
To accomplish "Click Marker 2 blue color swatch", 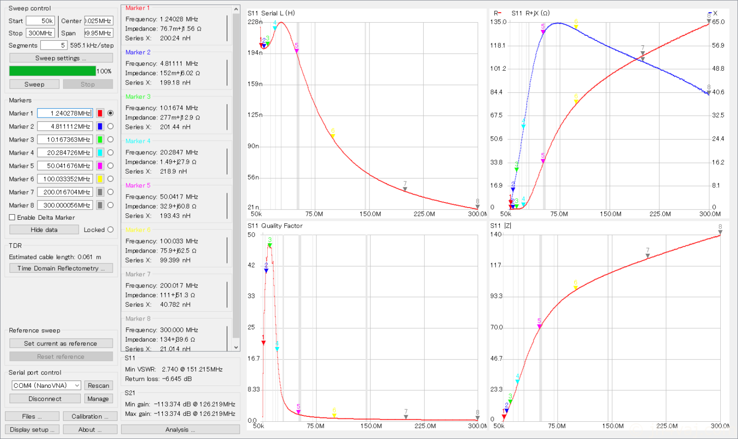I will [x=100, y=126].
